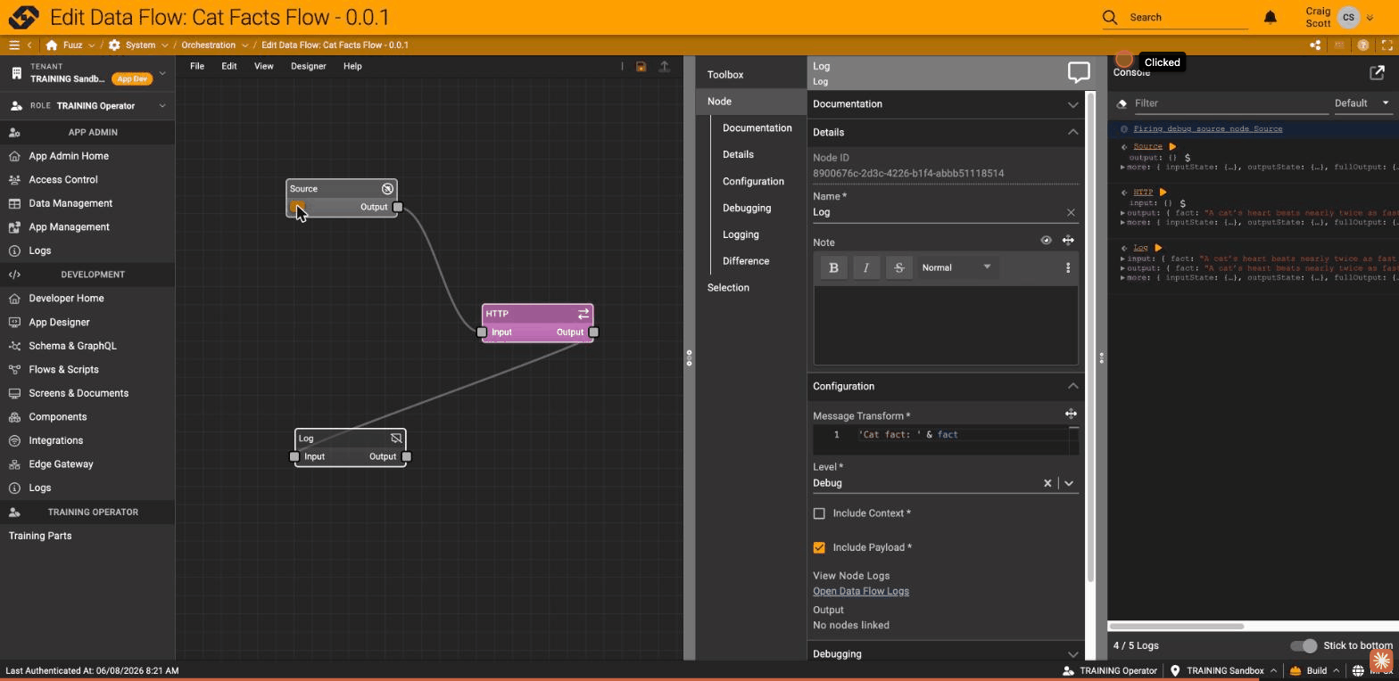Open Flows & Scripts in sidebar

pos(63,370)
